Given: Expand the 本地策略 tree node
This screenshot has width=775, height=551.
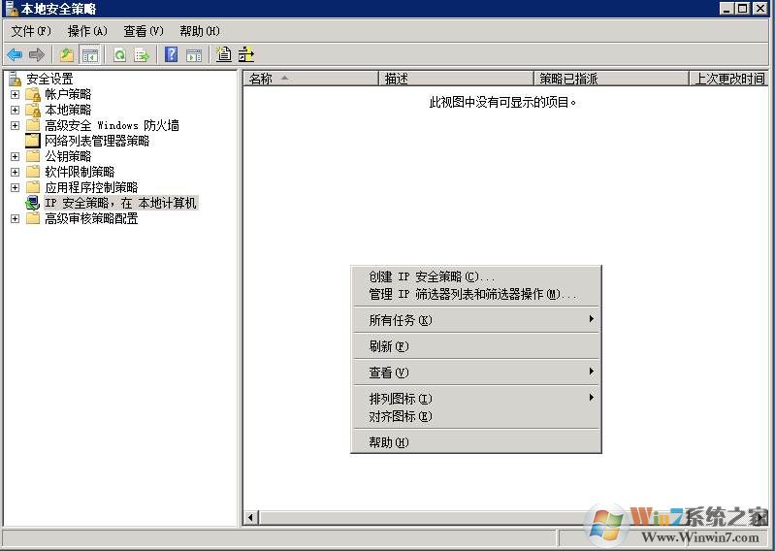Looking at the screenshot, I should (15, 110).
